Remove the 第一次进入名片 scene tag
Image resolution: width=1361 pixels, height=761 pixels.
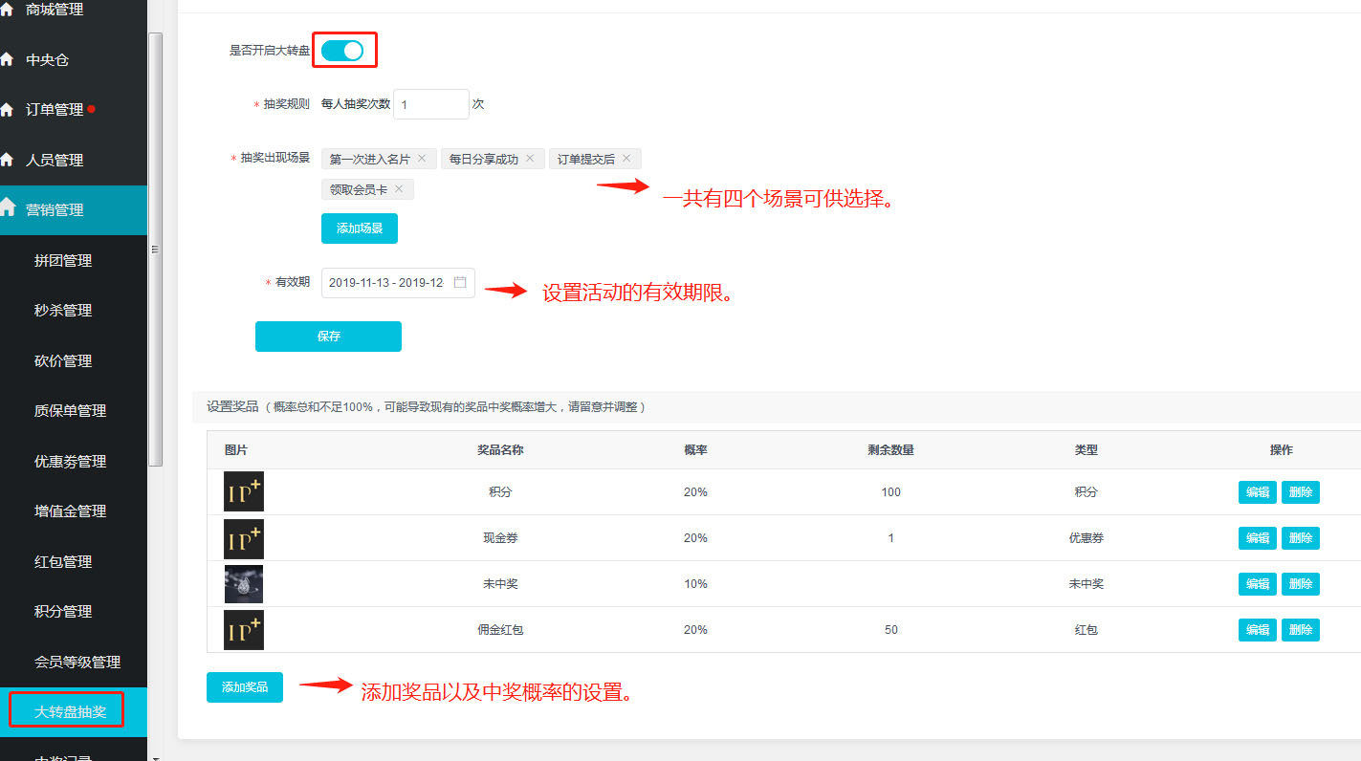[422, 159]
